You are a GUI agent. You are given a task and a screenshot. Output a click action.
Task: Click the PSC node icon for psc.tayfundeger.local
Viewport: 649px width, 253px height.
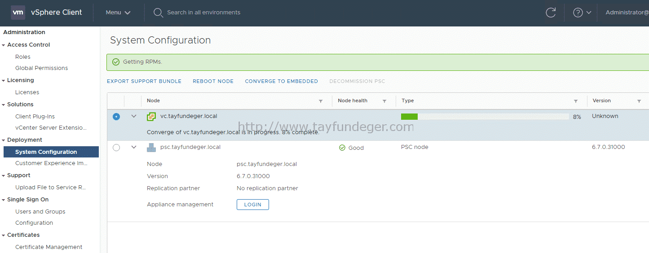(151, 148)
